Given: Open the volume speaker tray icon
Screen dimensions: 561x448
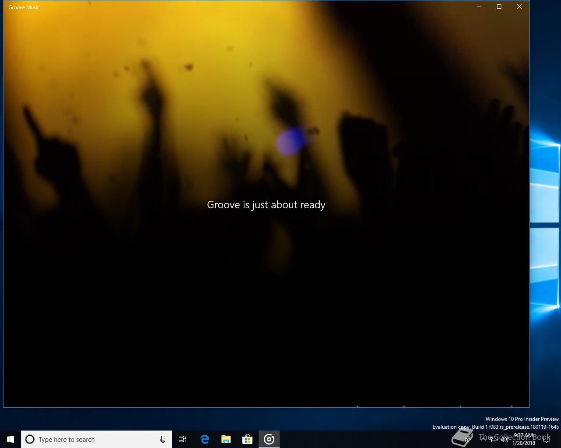Looking at the screenshot, I should [504, 439].
